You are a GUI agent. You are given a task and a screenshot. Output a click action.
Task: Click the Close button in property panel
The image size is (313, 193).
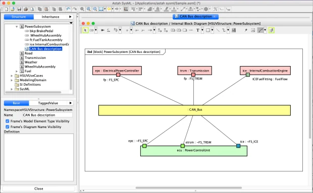point(38,188)
